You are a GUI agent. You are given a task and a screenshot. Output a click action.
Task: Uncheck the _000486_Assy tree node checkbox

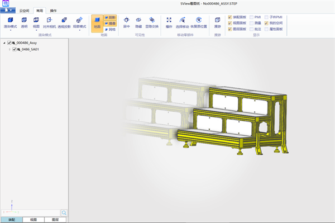pyautogui.click(x=9, y=43)
